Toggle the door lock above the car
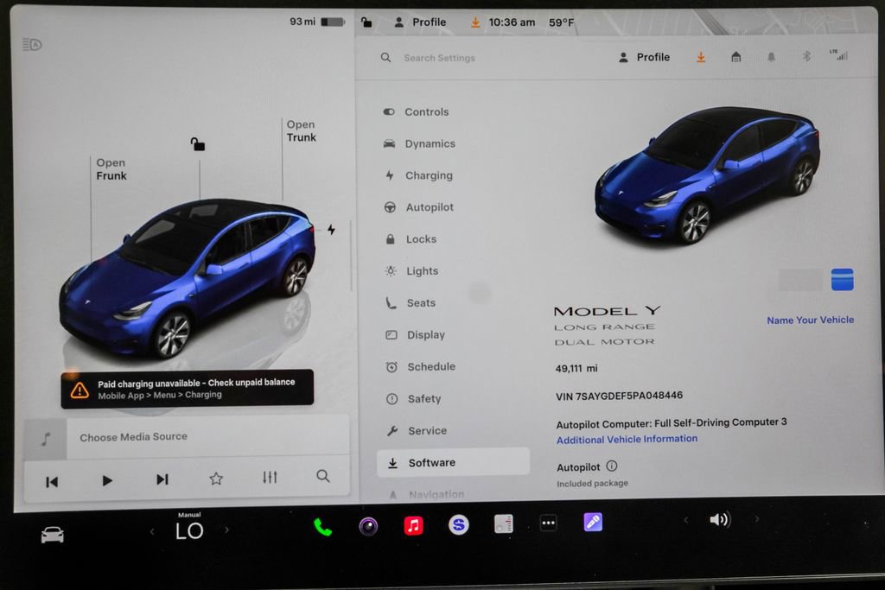Screen dimensions: 885x590 click(198, 144)
